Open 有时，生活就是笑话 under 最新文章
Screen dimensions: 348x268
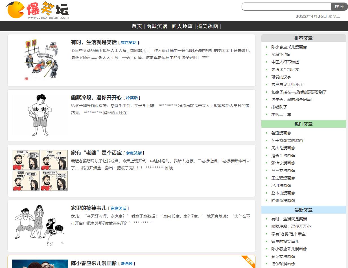click(x=289, y=219)
